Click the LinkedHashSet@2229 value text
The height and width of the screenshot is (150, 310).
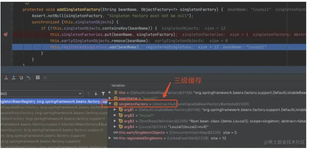coord(188,138)
